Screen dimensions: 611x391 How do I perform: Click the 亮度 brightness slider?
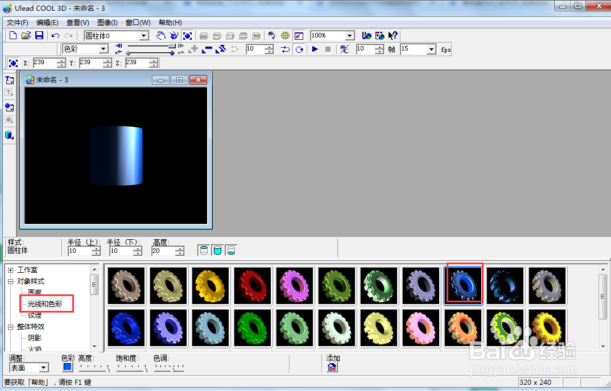(x=94, y=367)
